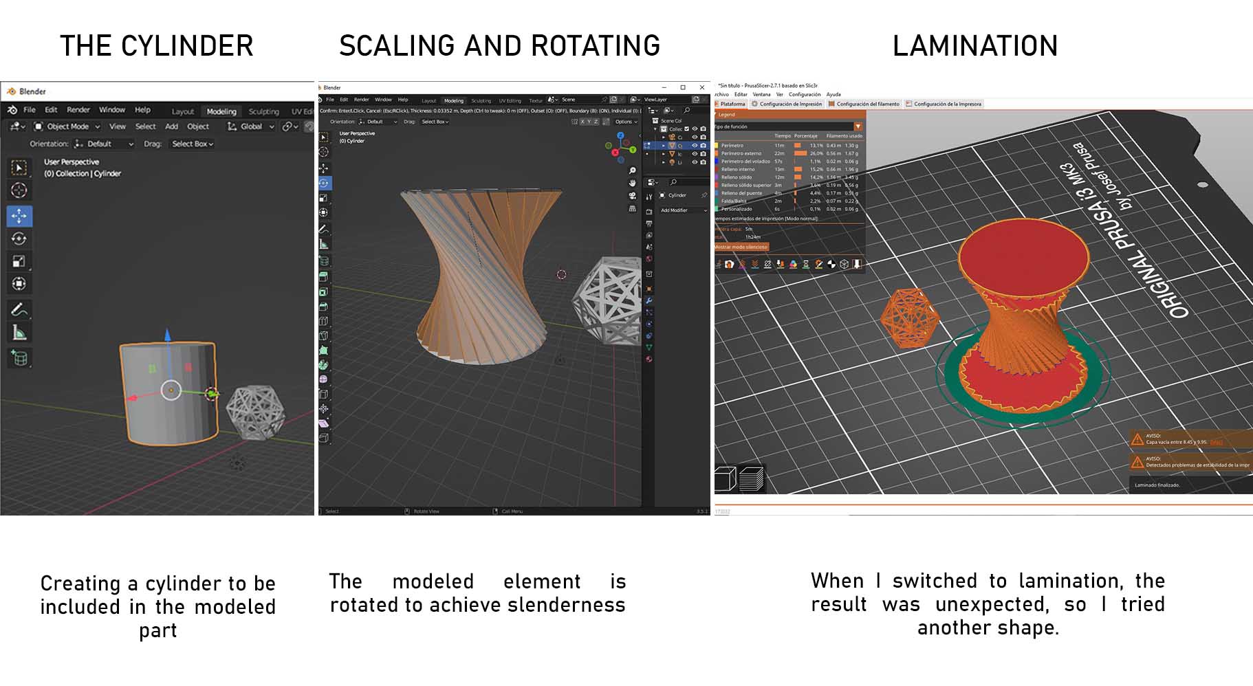
Task: Toggle camera view icon in middle Blender viewport
Action: coord(633,196)
